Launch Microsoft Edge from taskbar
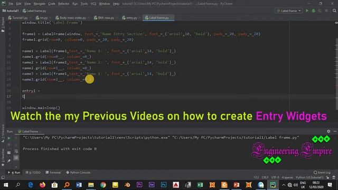Screen dimensions: 338x190 tap(31, 185)
